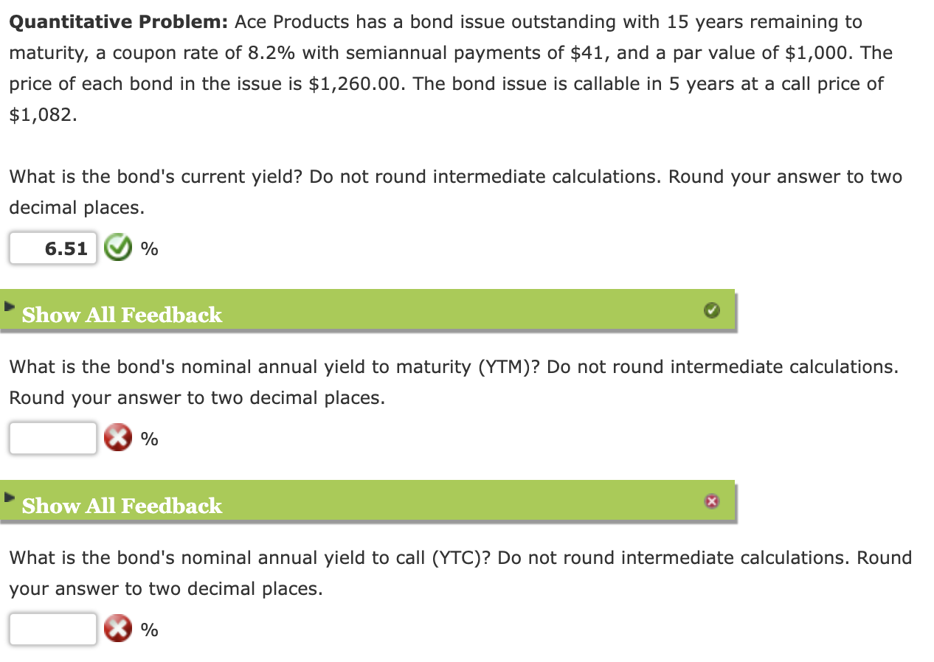Screen dimensions: 934x662
Task: Click the percent symbol after the YTM box
Action: coord(149,439)
